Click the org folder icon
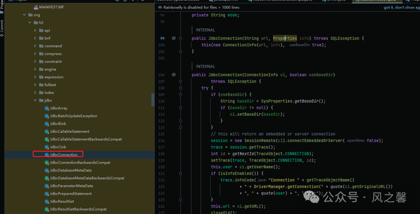 pos(31,15)
